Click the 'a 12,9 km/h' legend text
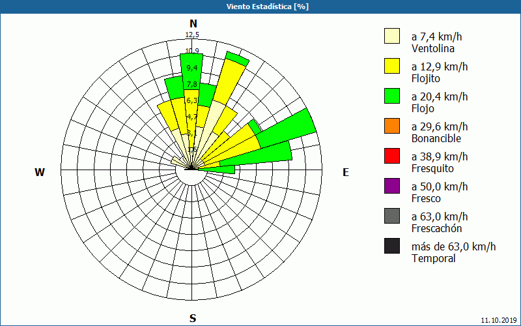 (x=439, y=67)
